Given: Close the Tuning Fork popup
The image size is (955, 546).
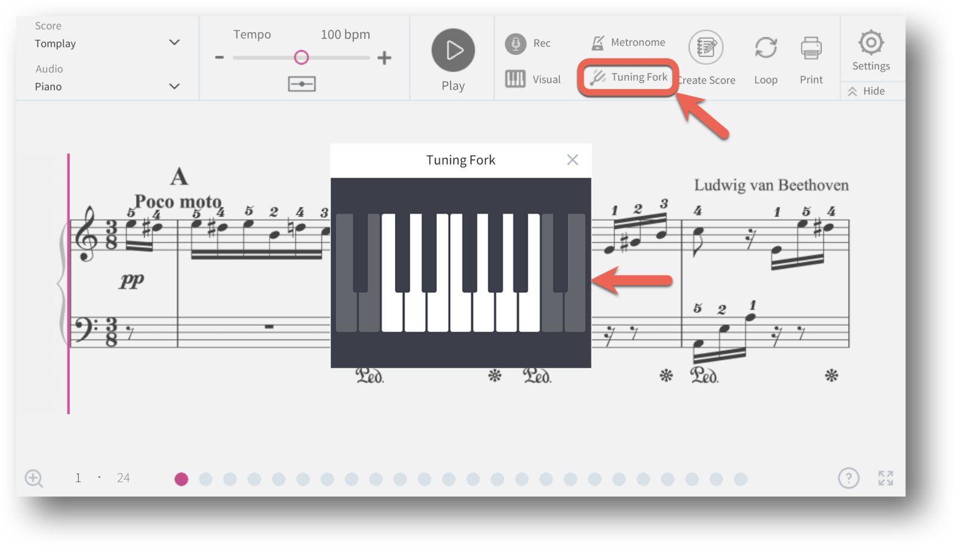Looking at the screenshot, I should (572, 160).
